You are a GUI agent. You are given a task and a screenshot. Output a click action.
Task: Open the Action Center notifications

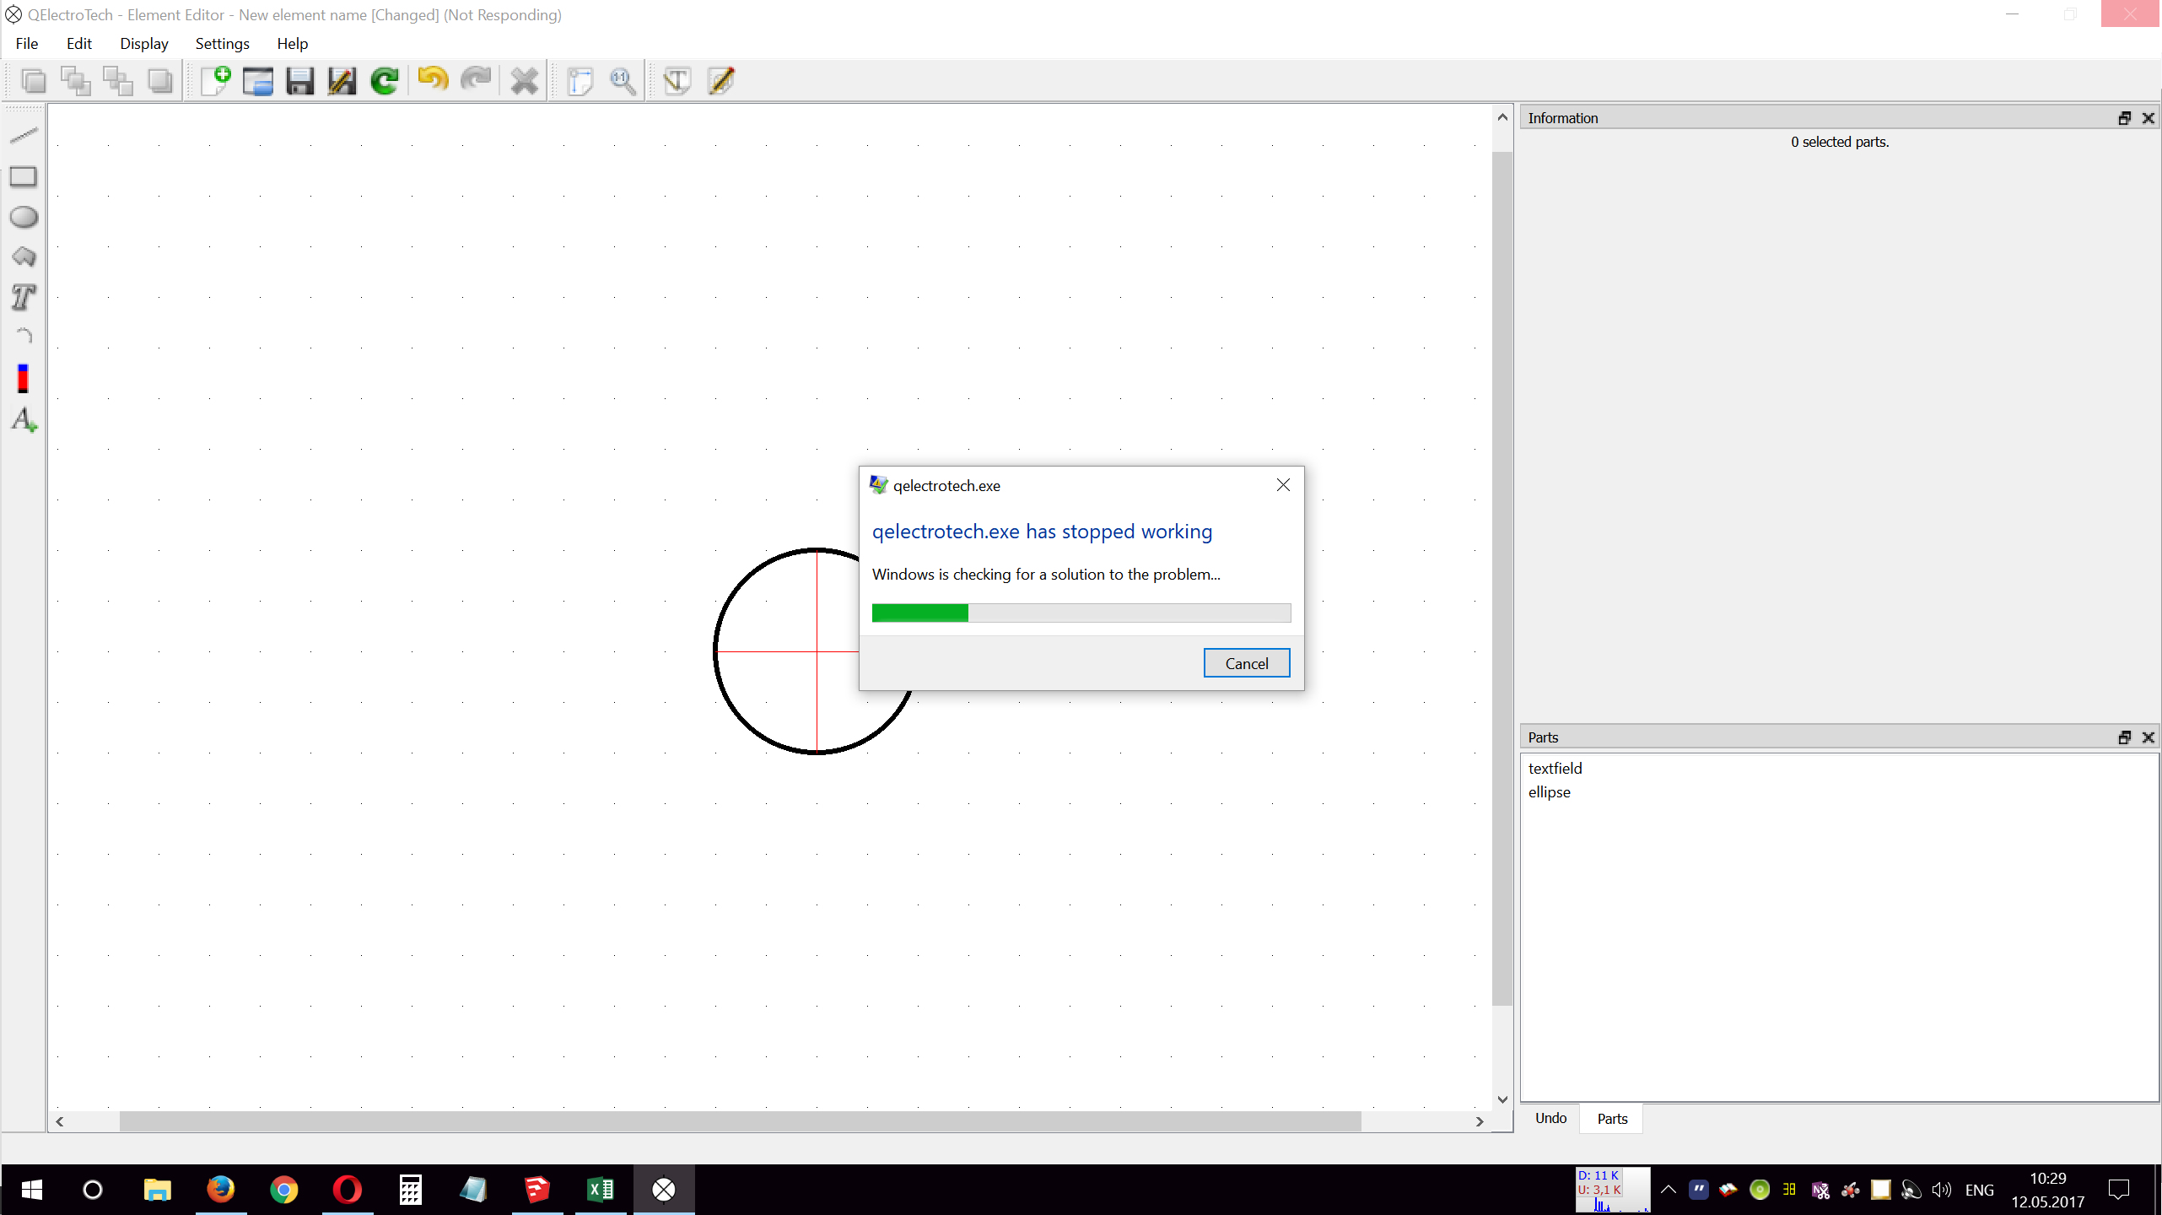click(2119, 1190)
